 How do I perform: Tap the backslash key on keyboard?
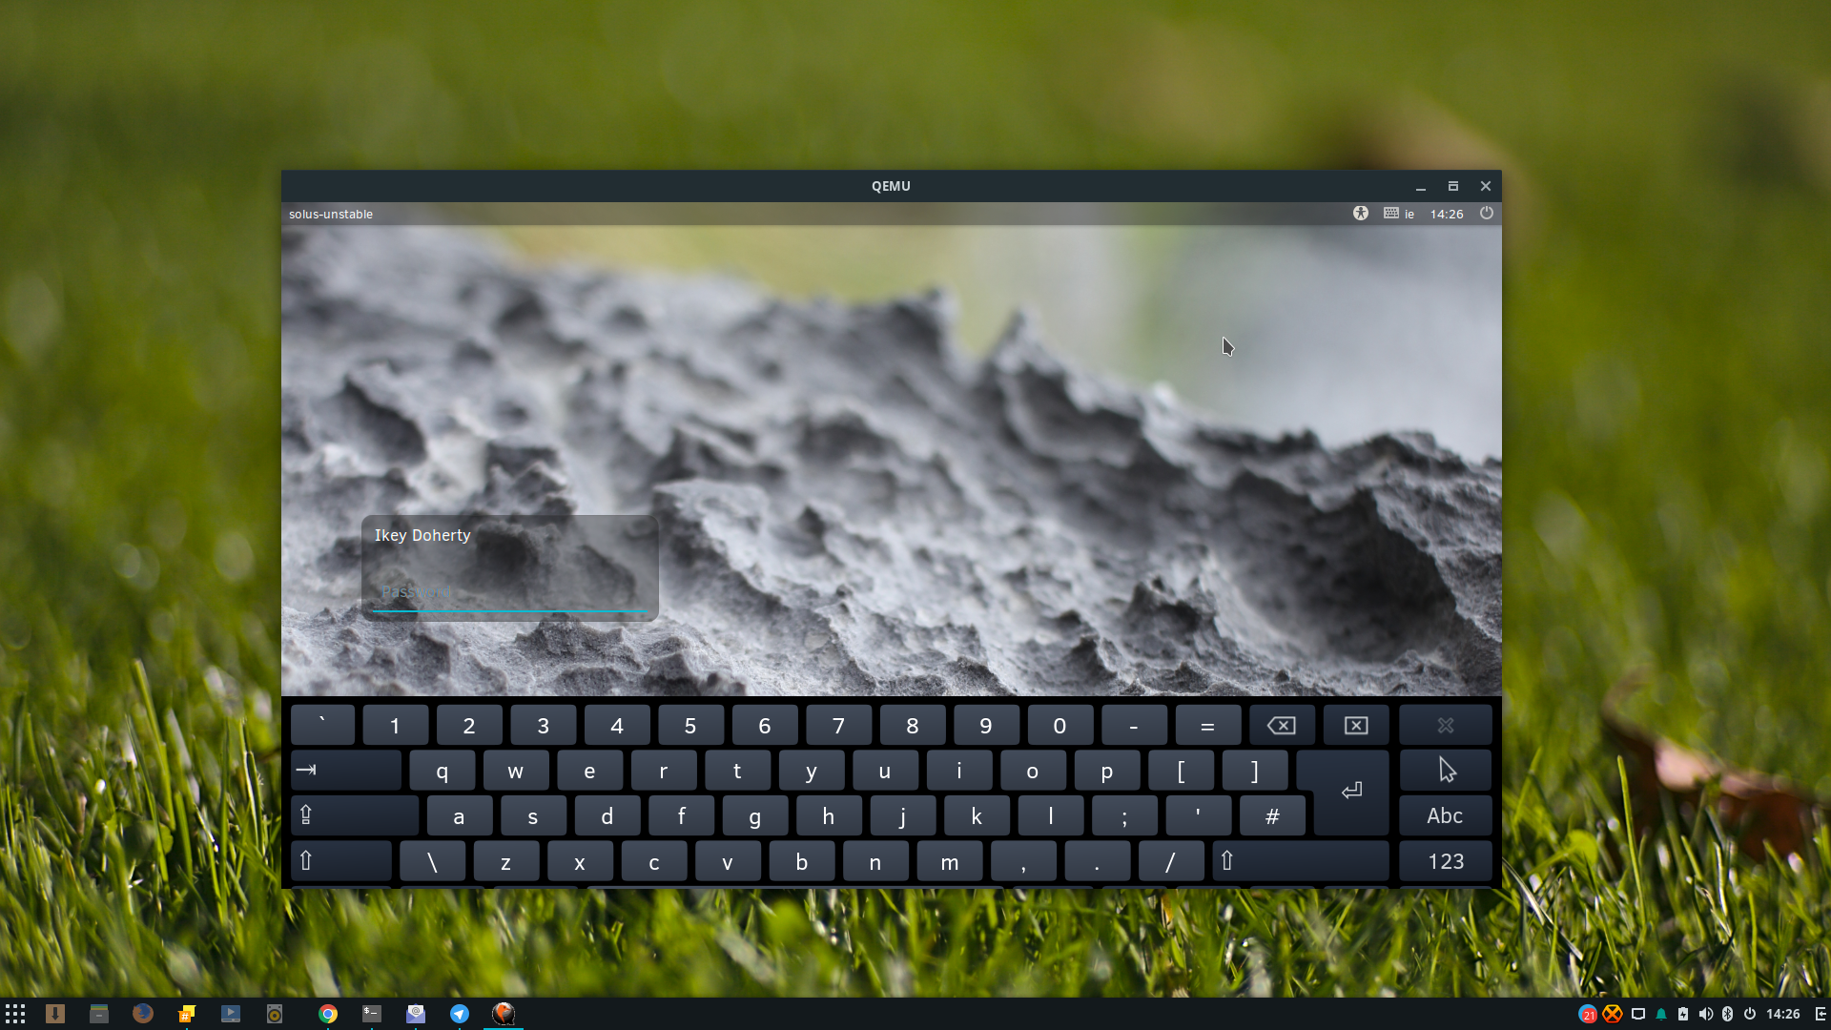[432, 861]
